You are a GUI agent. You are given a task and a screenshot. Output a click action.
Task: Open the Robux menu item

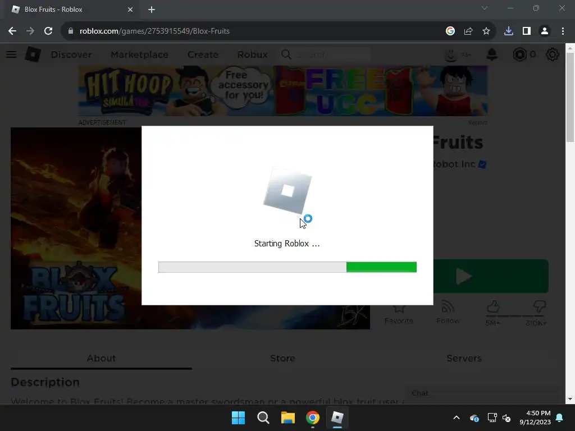click(x=252, y=54)
